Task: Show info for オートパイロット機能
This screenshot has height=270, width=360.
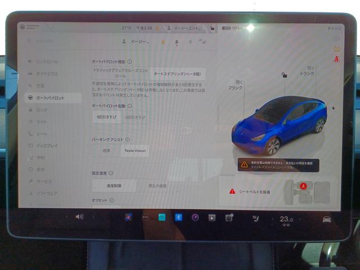Action: (x=130, y=61)
